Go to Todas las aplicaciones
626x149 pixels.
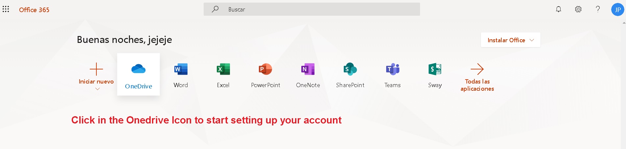[x=477, y=78]
